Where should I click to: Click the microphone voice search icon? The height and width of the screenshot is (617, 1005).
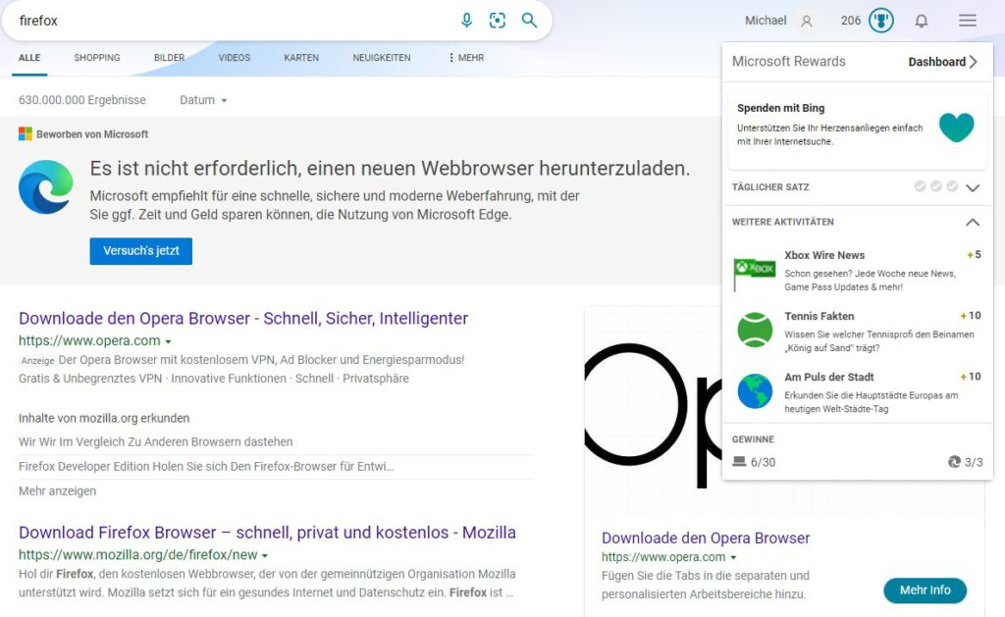point(467,21)
